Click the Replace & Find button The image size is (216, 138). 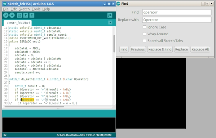160,49
